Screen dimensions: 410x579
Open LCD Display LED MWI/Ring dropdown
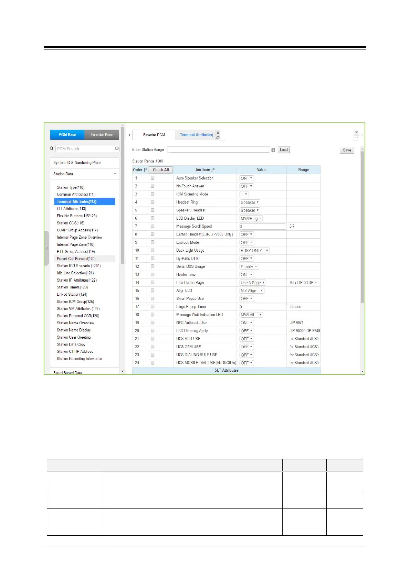point(251,219)
